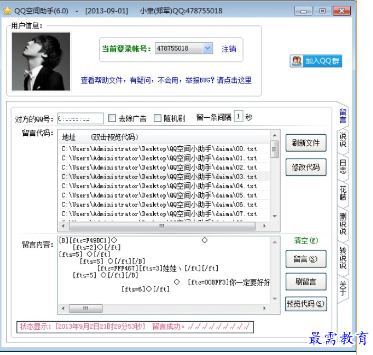Click the 对方的QQ号 input field
Viewport: 373px width, 355px height.
[x=80, y=118]
